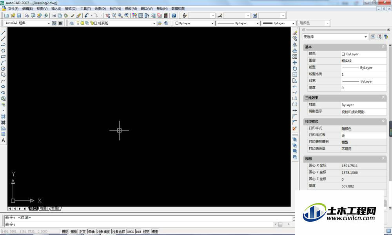Select the Scale tool

295,75
